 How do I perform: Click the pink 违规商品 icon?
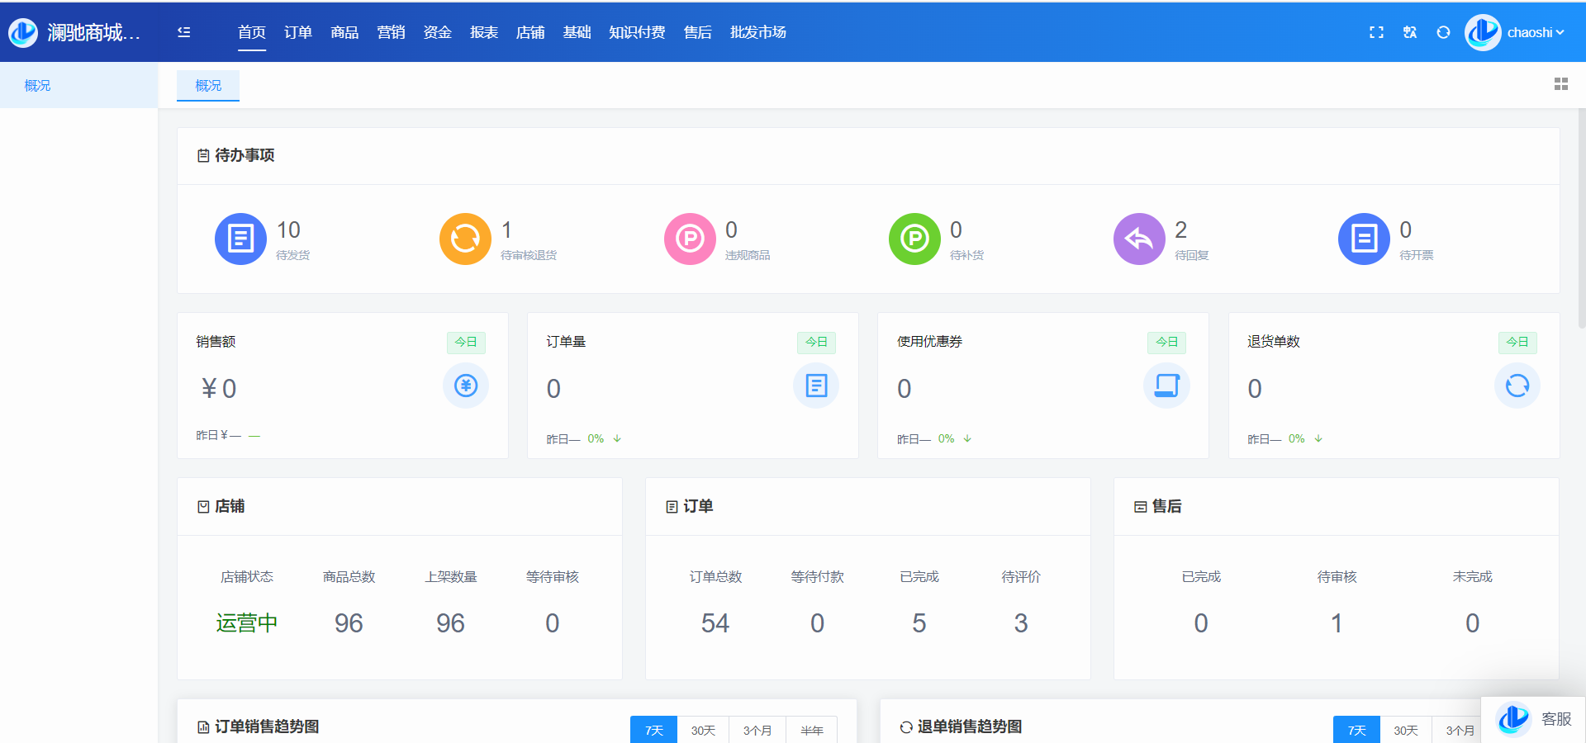point(690,239)
